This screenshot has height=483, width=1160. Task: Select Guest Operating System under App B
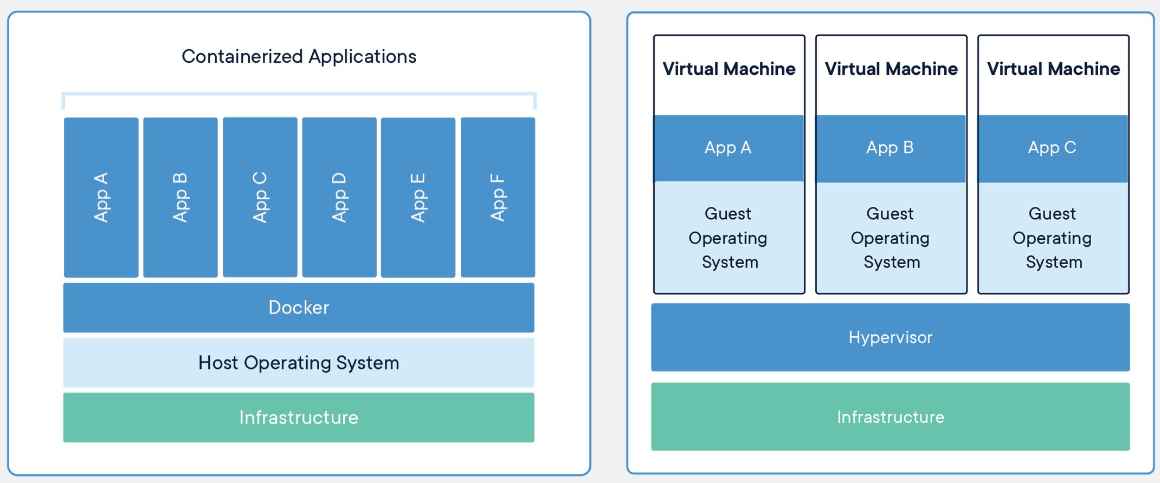[x=891, y=238]
